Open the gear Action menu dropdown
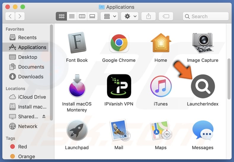Screen dimensions: 234x162 click(x=129, y=16)
